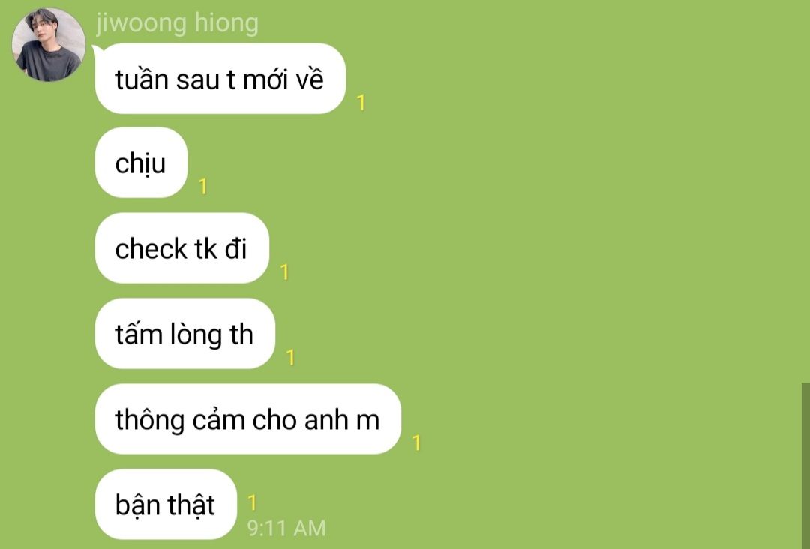Select the 'bận thật' message bubble
810x549 pixels.
[x=166, y=504]
